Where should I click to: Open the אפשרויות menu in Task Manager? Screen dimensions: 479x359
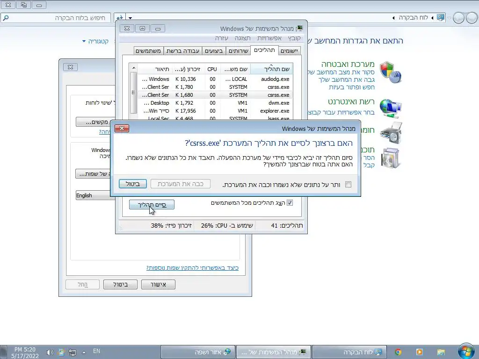point(269,38)
